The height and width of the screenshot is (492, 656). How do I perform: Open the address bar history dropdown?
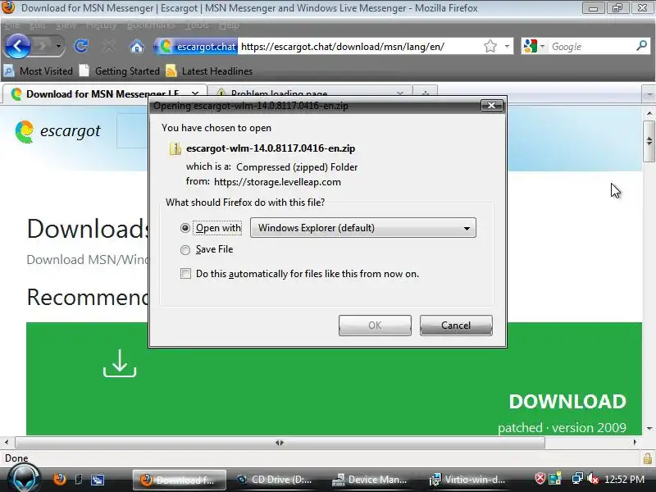507,46
